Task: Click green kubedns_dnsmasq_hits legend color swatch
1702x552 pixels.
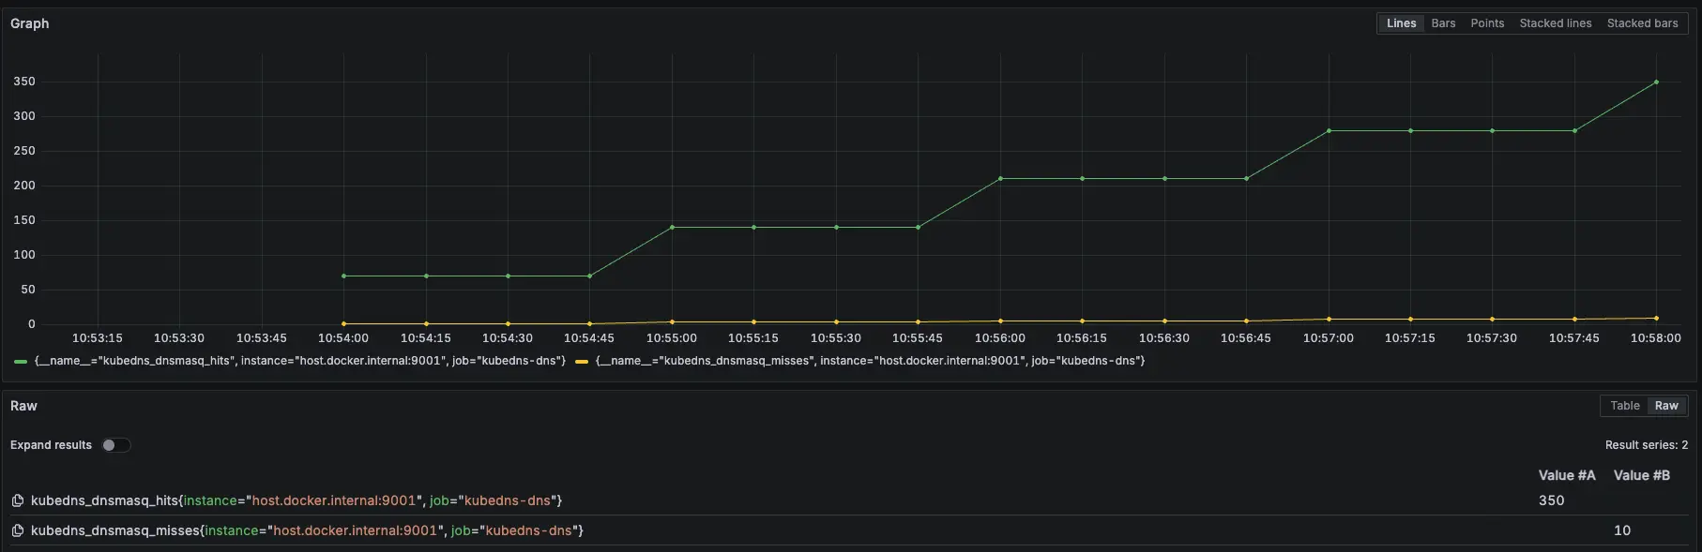Action: tap(21, 361)
